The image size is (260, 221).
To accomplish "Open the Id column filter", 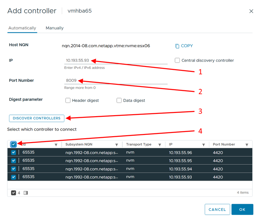I will pos(56,145).
